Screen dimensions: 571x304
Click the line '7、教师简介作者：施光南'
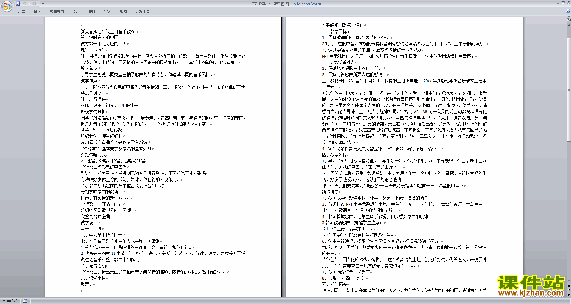(346, 272)
